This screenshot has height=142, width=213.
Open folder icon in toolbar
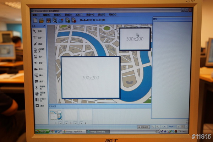pyautogui.click(x=42, y=20)
